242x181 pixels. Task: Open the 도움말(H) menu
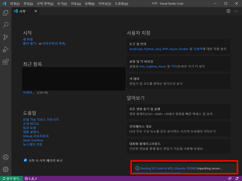click(122, 4)
